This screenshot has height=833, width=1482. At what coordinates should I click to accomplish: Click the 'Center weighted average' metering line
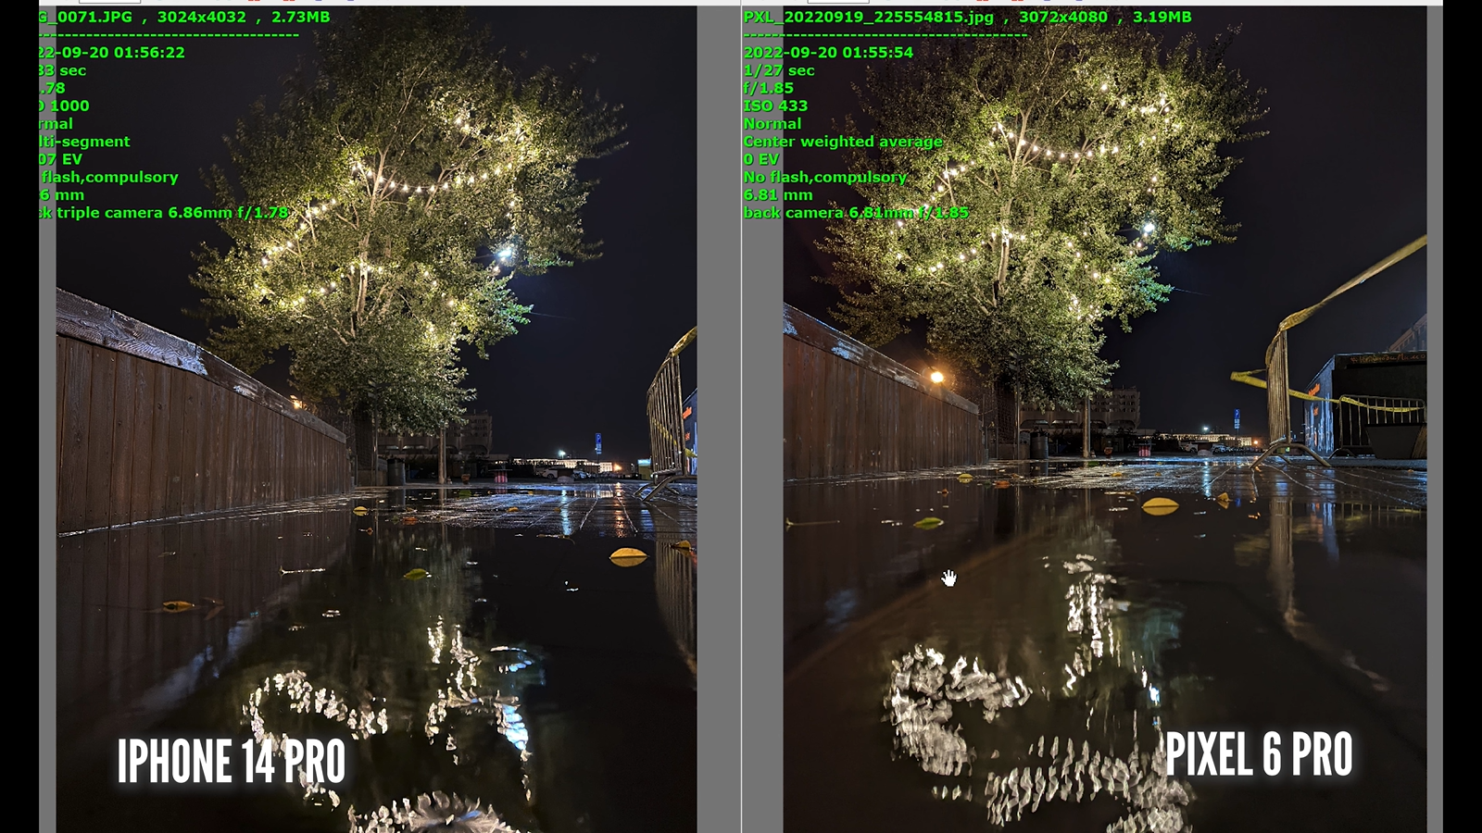click(843, 142)
